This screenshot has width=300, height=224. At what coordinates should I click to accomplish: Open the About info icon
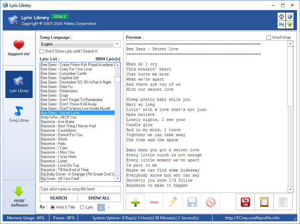point(290,17)
